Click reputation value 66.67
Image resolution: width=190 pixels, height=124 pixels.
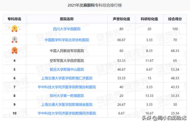click(x=121, y=40)
